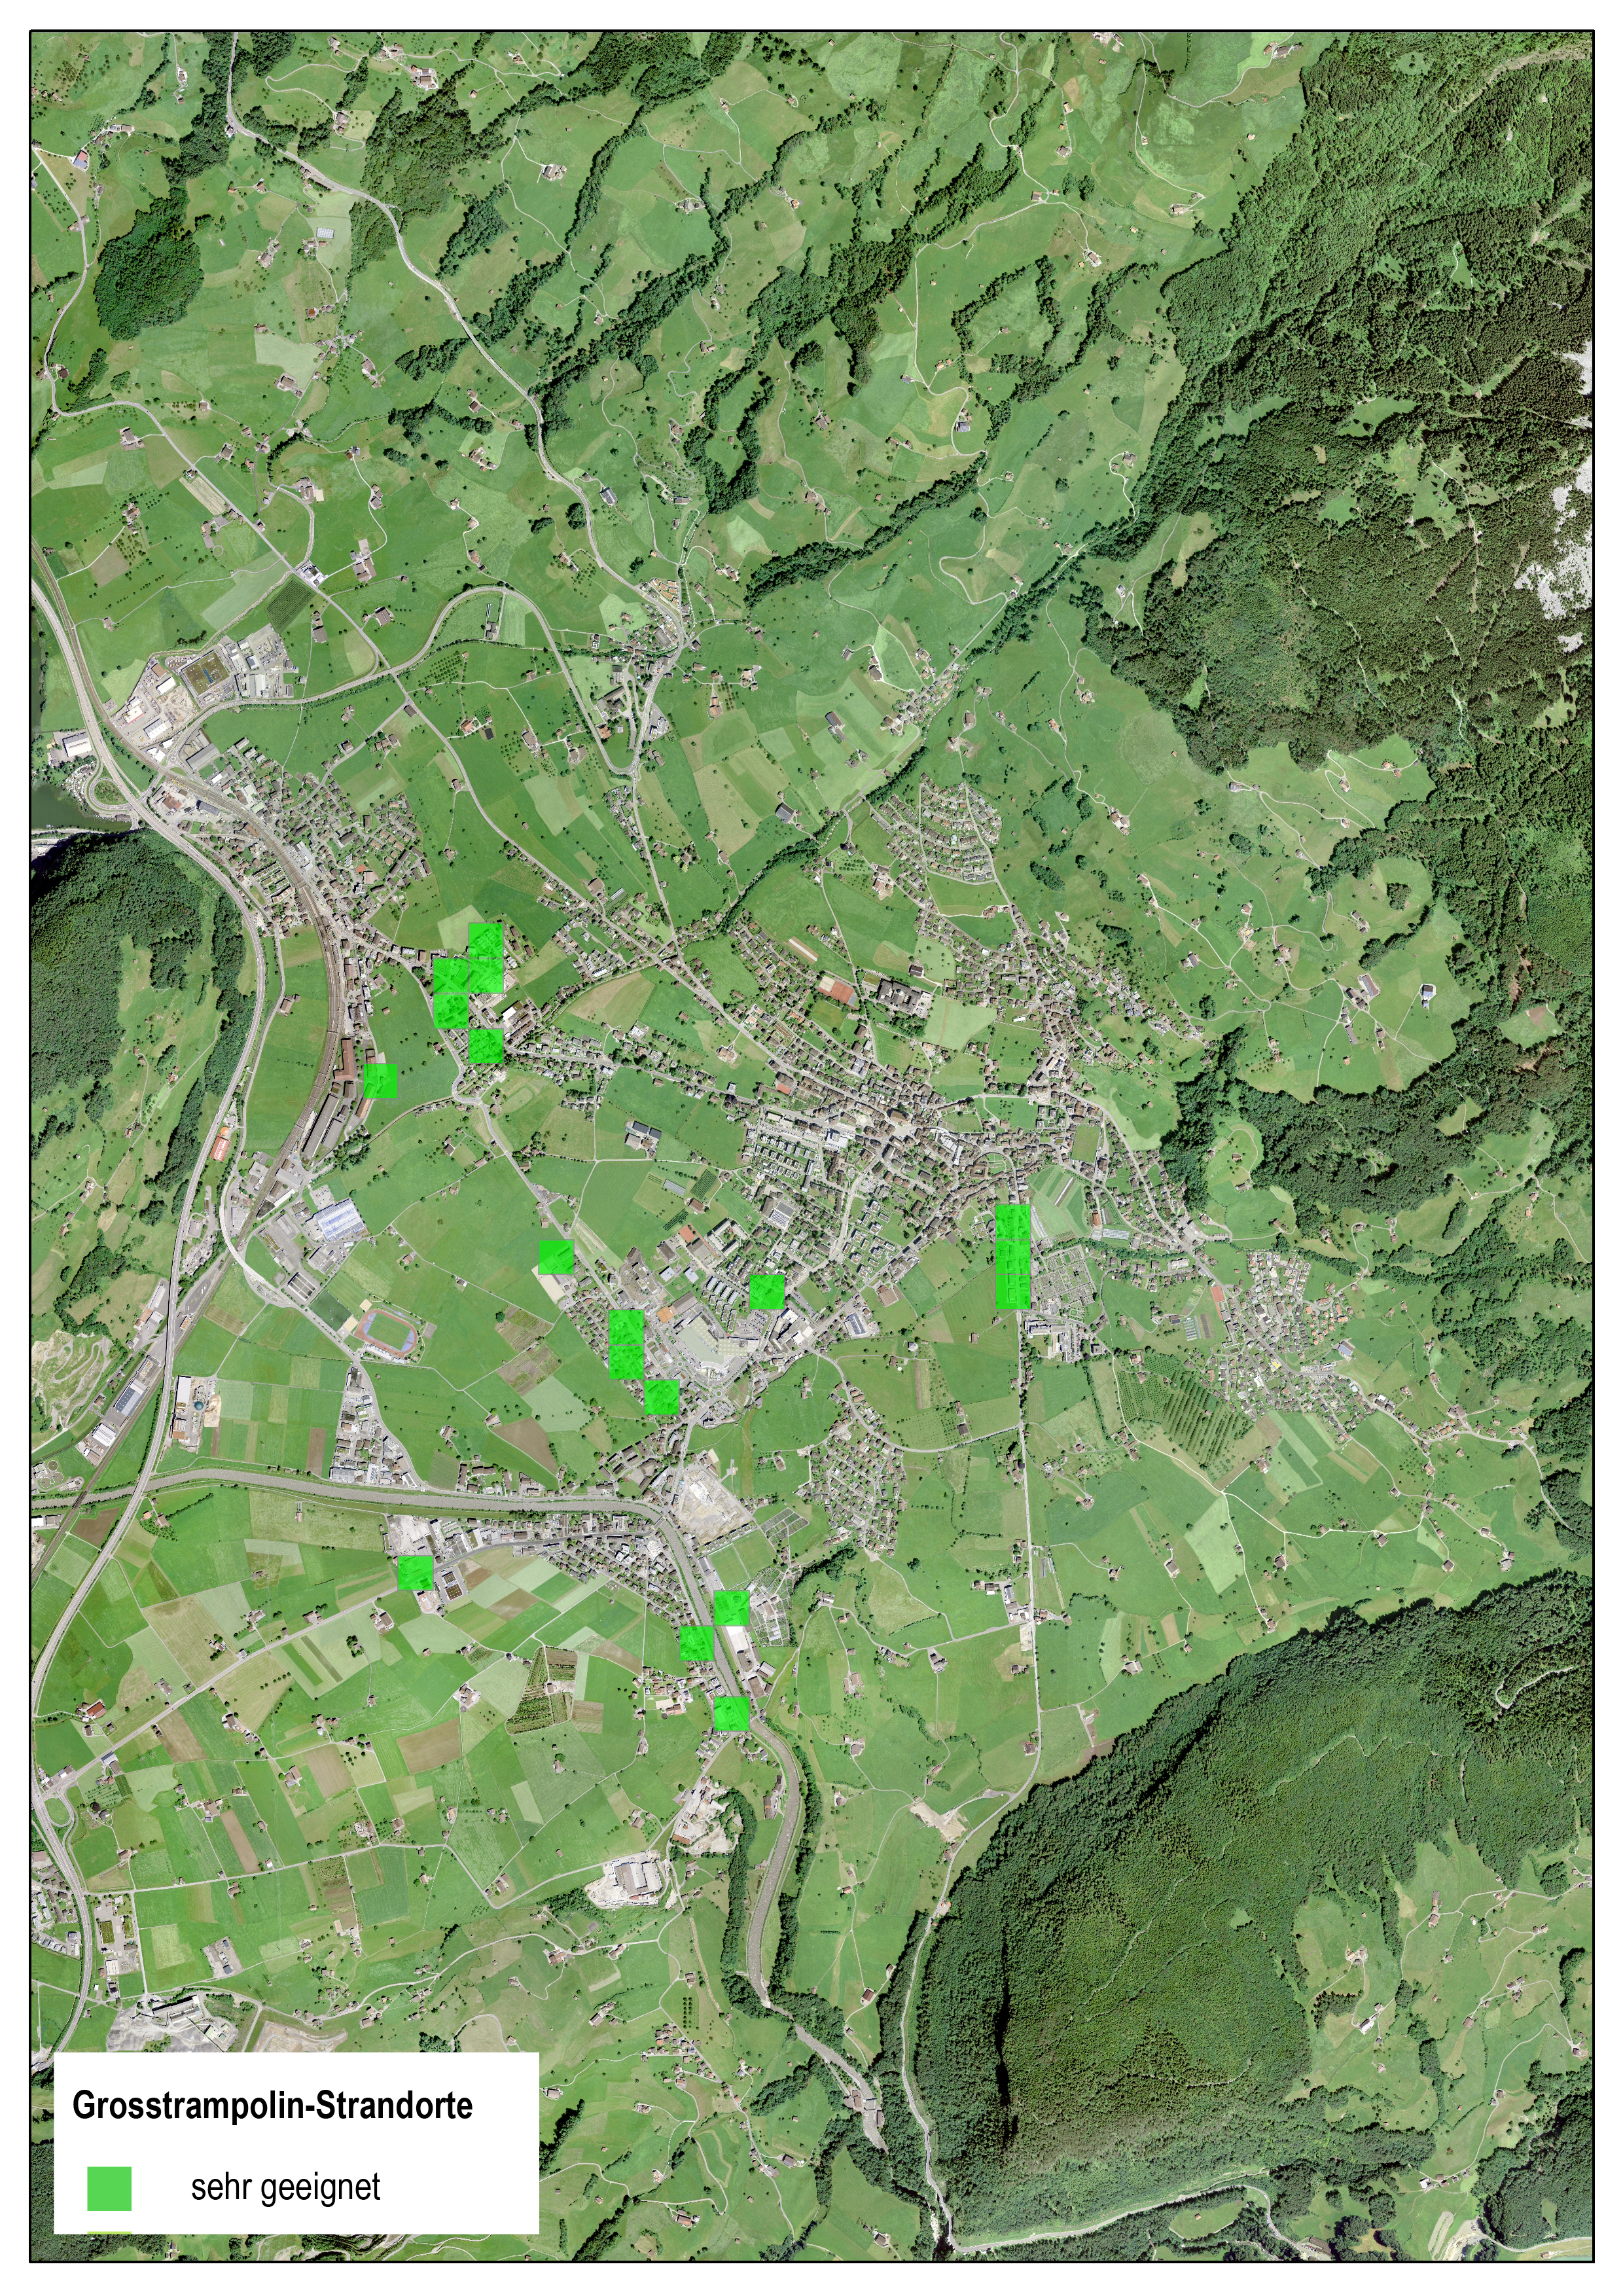Select the northernmost green suitability square

click(485, 941)
